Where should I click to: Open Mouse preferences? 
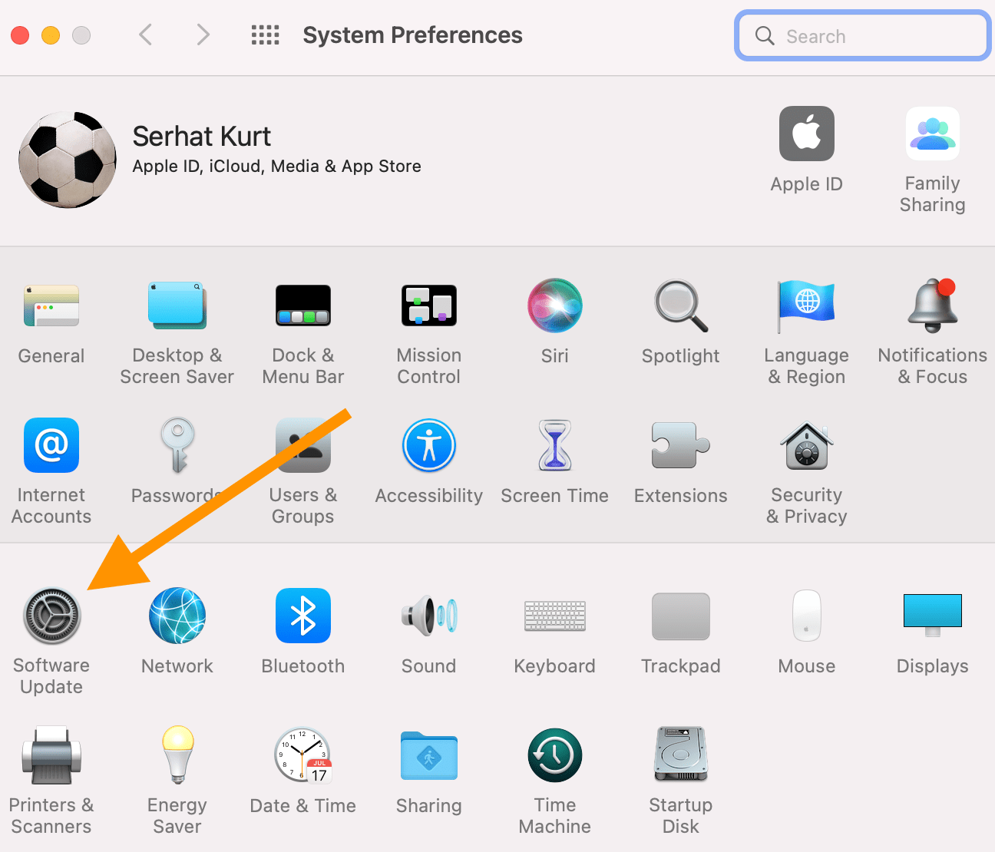[x=807, y=616]
